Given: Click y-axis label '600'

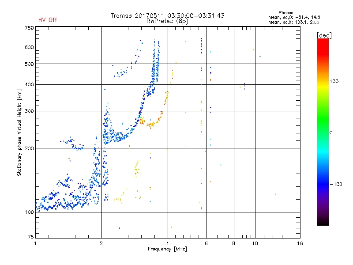Looking at the screenshot, I should pyautogui.click(x=29, y=47).
